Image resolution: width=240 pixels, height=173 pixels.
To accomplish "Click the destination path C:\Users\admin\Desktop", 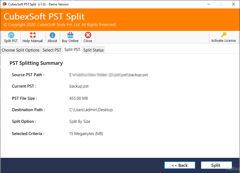I will click(91, 110).
